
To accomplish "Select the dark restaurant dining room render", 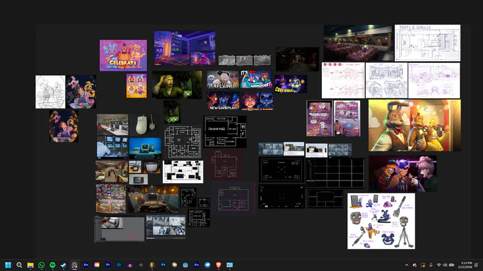I will pos(358,43).
